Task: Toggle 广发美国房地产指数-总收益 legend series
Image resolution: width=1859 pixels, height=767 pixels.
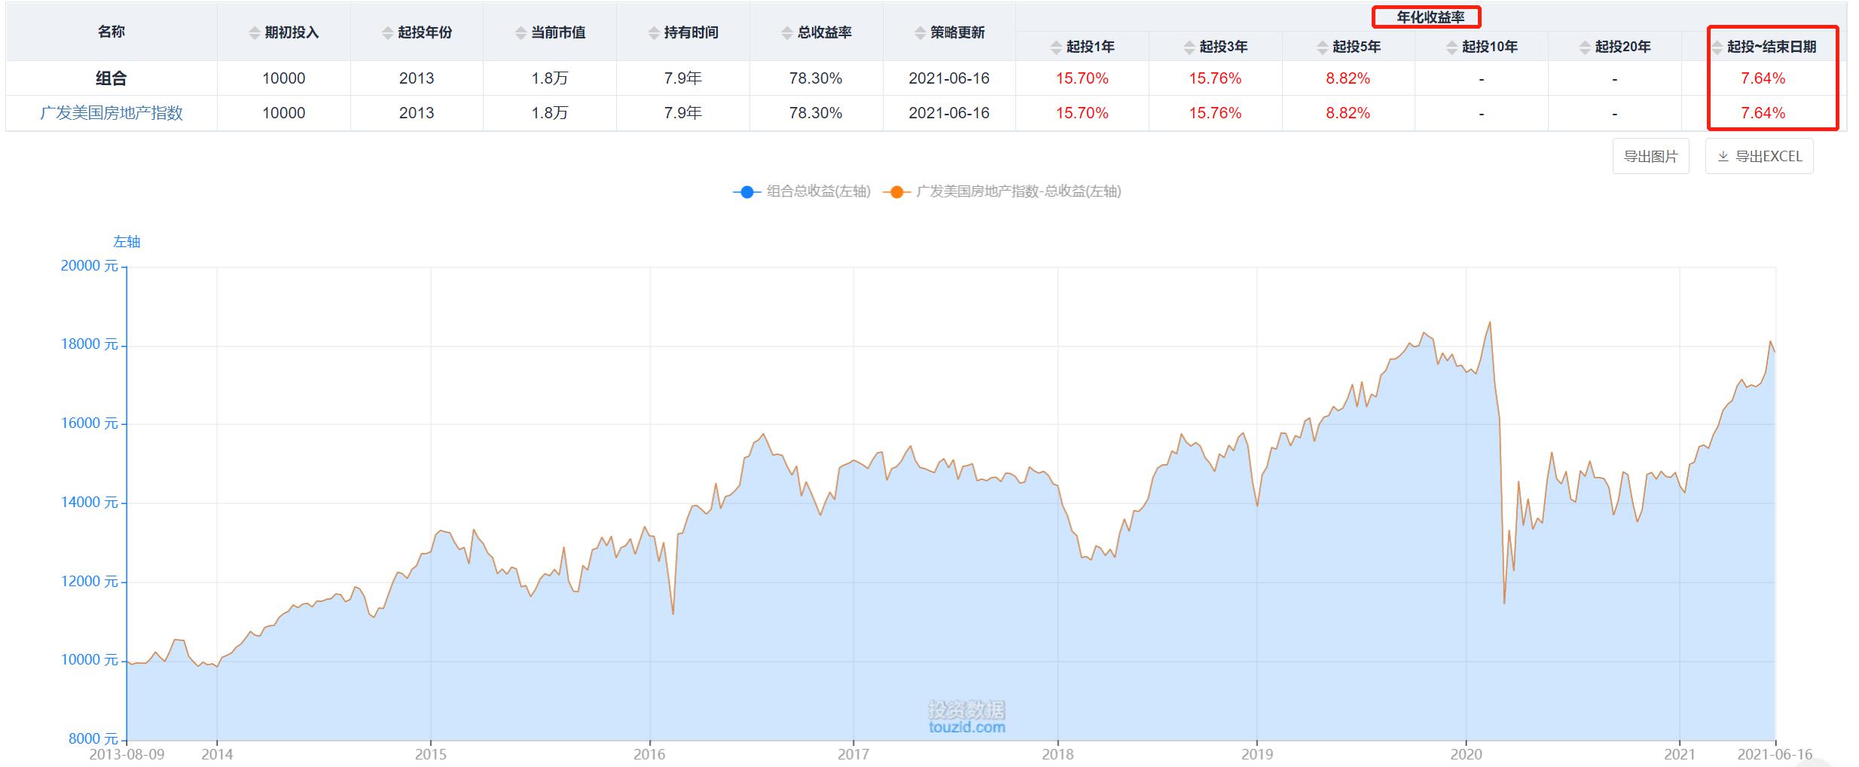Action: (x=1018, y=191)
